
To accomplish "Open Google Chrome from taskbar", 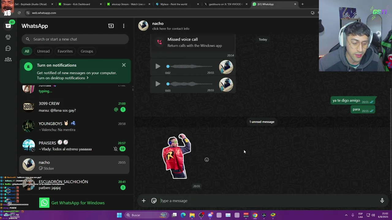I will (255, 215).
